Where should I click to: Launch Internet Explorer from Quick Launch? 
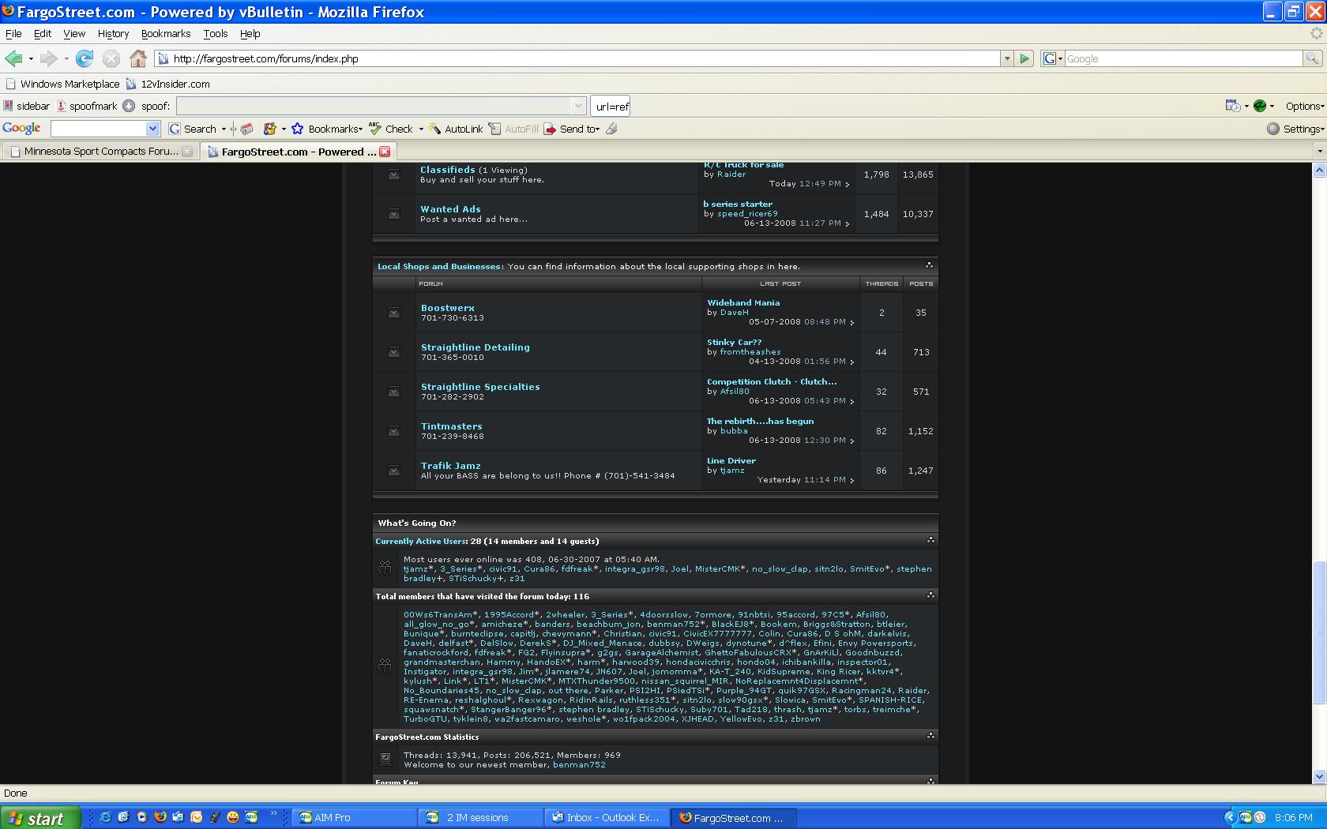point(105,817)
